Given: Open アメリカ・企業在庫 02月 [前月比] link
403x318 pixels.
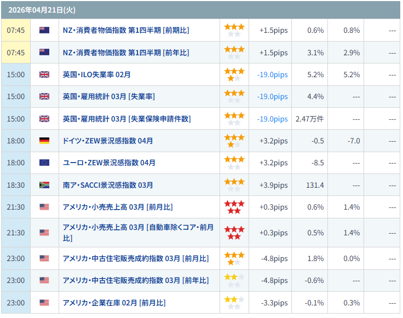Looking at the screenshot, I should [114, 303].
